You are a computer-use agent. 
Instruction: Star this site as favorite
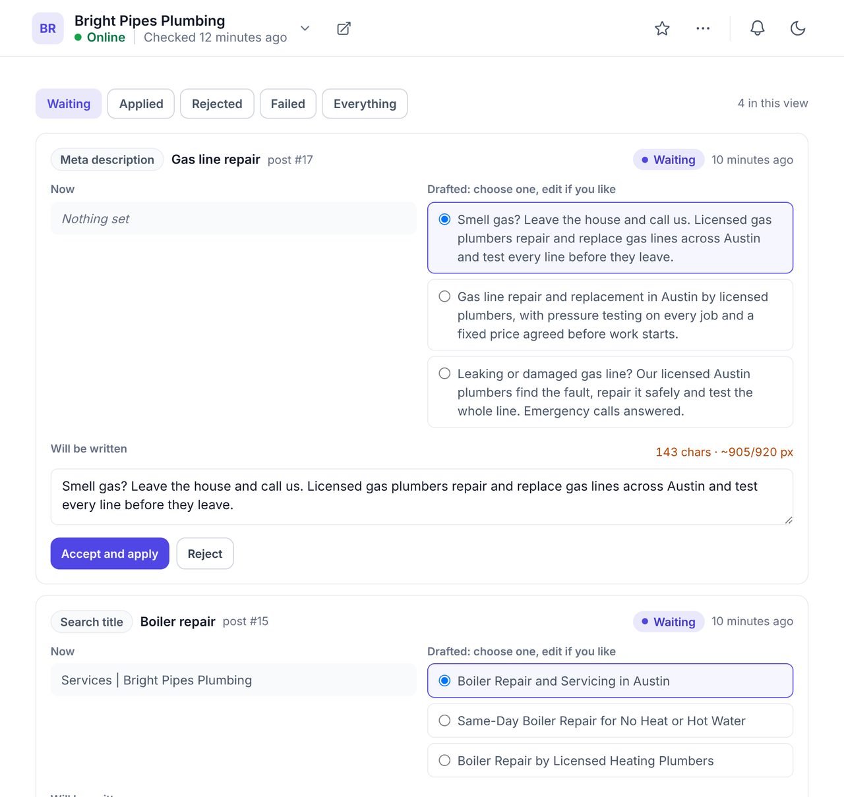[662, 28]
